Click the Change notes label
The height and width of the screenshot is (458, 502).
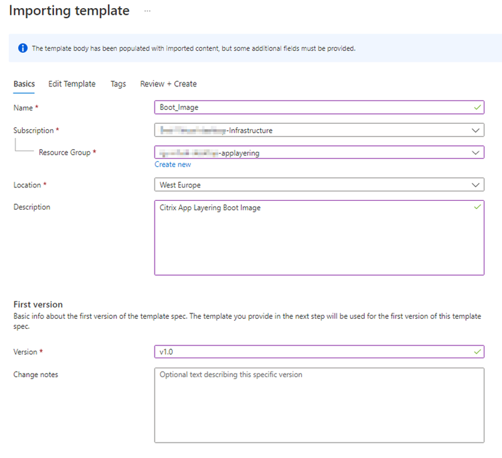[35, 374]
